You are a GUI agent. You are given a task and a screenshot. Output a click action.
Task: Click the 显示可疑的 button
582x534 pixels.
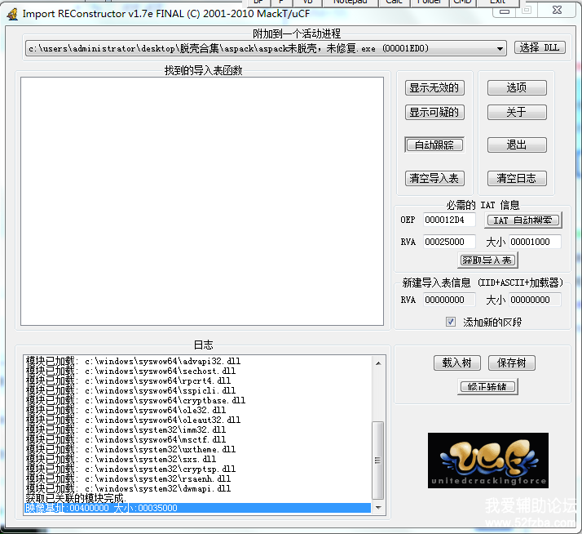434,113
